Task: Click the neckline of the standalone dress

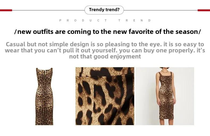Action: click(x=44, y=69)
